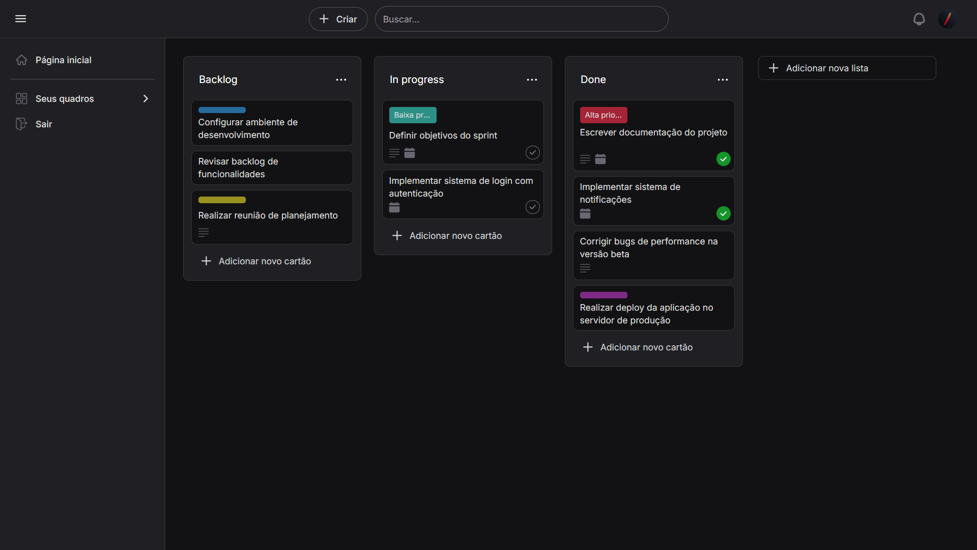Open Realizar deploy da aplicação card
Screen dimensions: 977x550
(654, 308)
